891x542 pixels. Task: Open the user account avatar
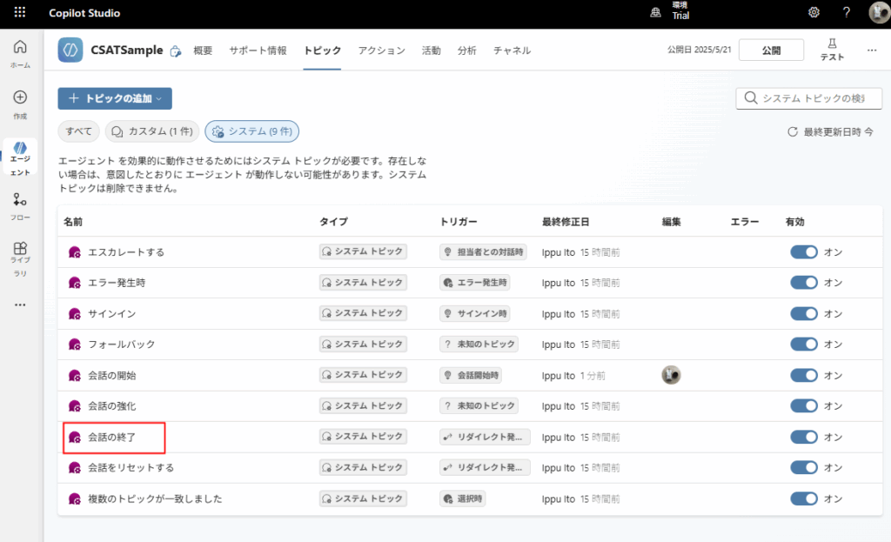coord(880,12)
